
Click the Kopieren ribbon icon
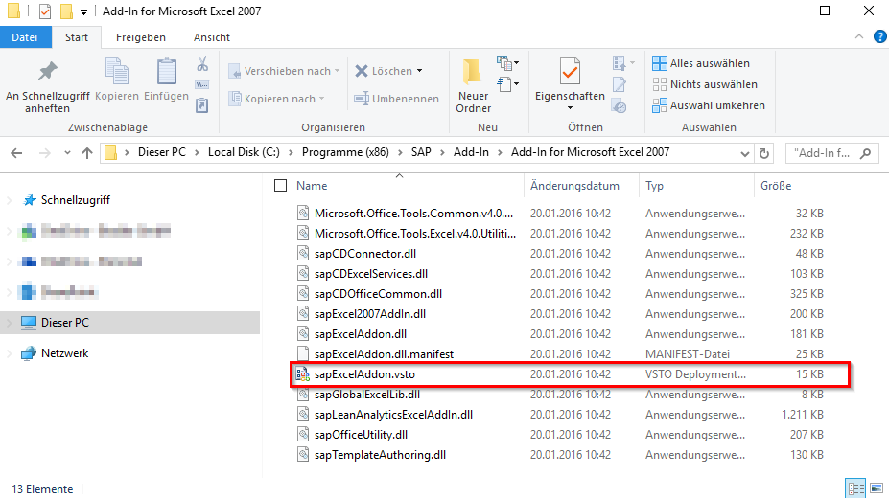[x=117, y=79]
